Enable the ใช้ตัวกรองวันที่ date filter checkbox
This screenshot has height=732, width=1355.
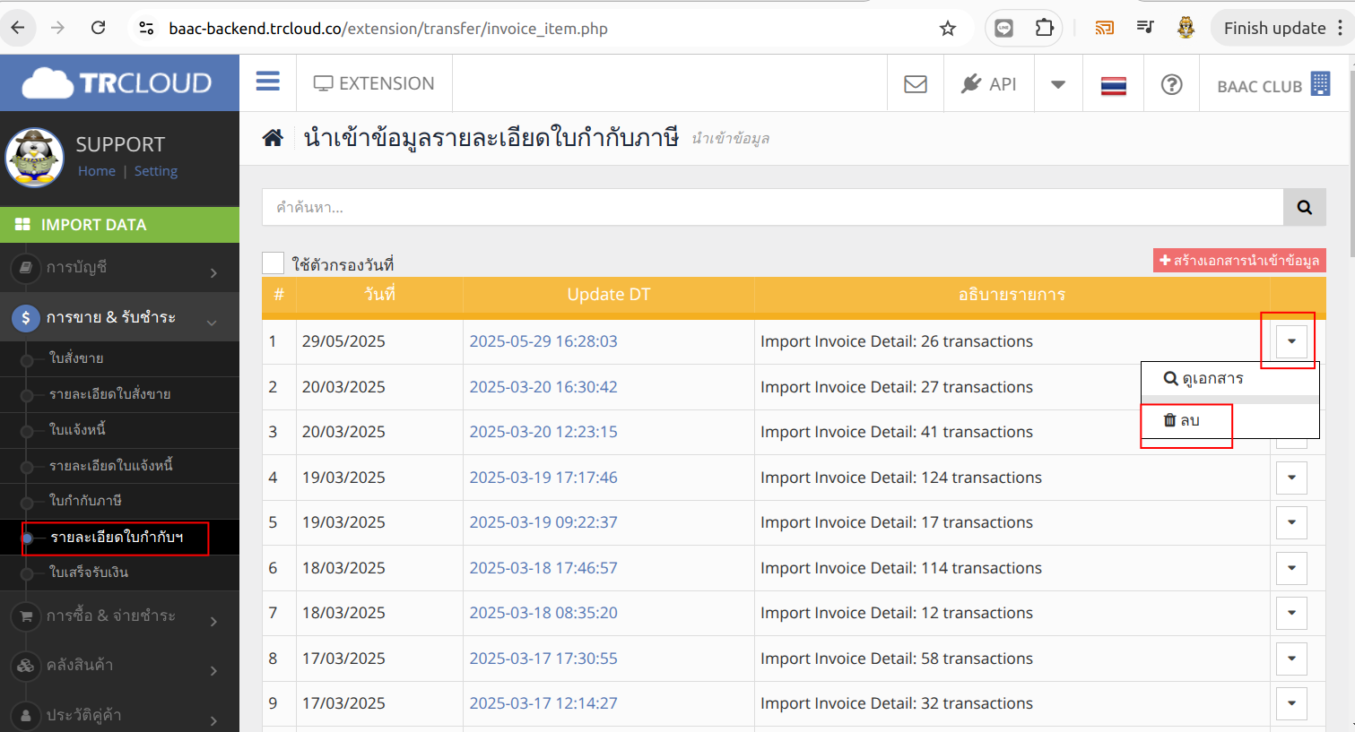pos(273,263)
